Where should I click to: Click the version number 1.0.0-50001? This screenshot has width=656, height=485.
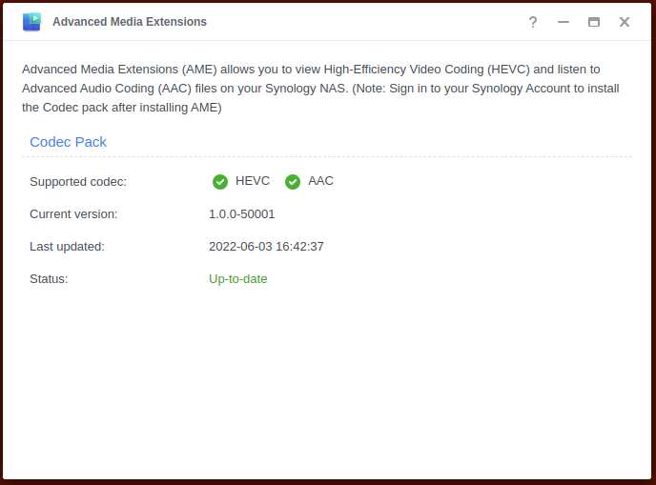point(242,214)
